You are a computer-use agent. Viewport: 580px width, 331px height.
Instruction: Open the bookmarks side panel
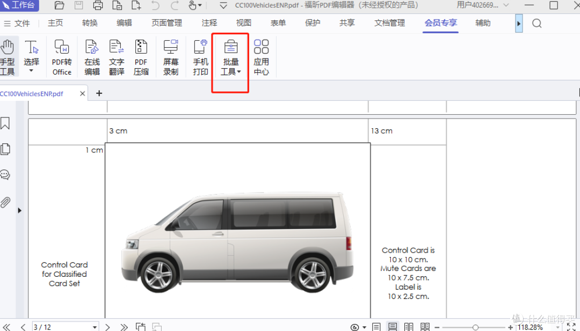click(5, 123)
